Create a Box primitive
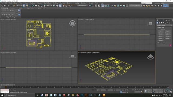 coord(160,31)
